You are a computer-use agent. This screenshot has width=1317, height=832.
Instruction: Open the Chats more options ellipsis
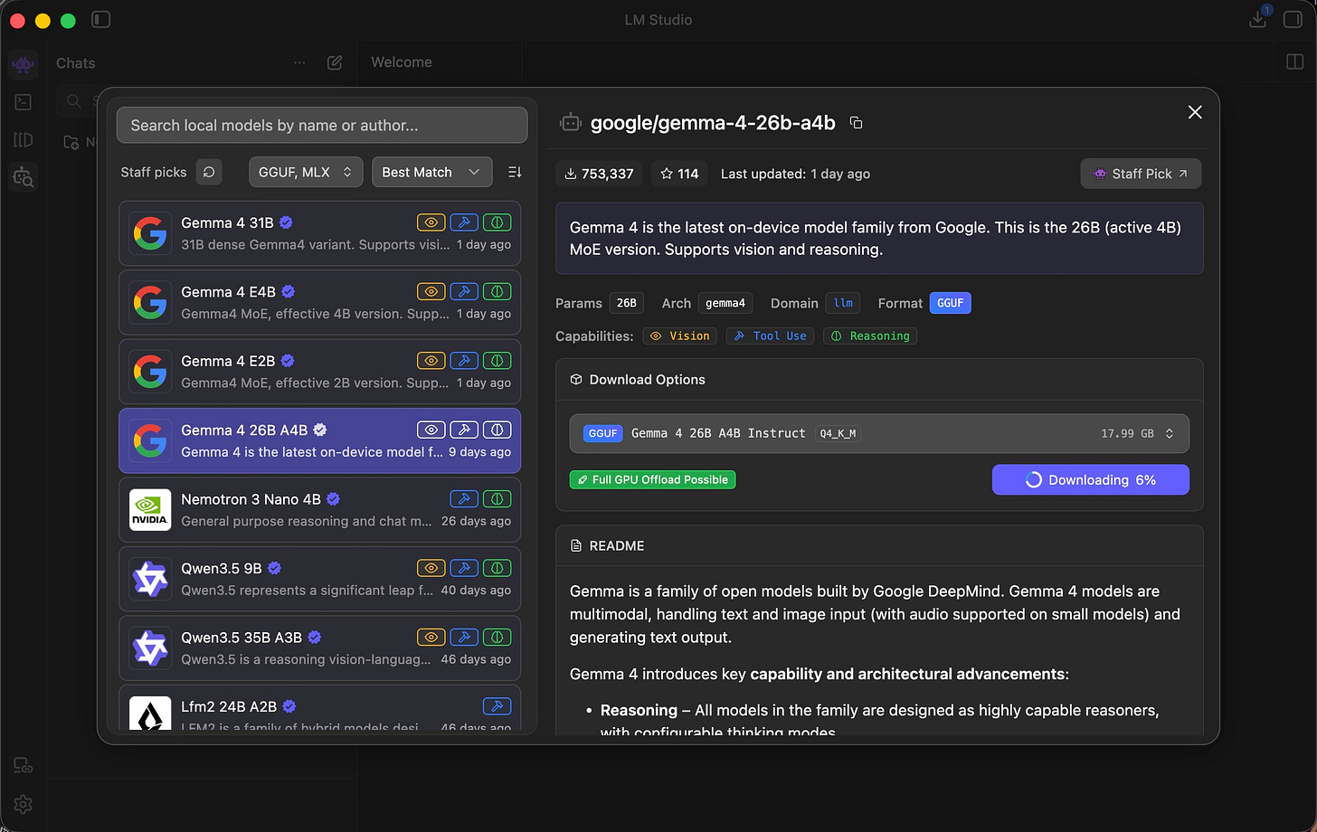tap(299, 62)
